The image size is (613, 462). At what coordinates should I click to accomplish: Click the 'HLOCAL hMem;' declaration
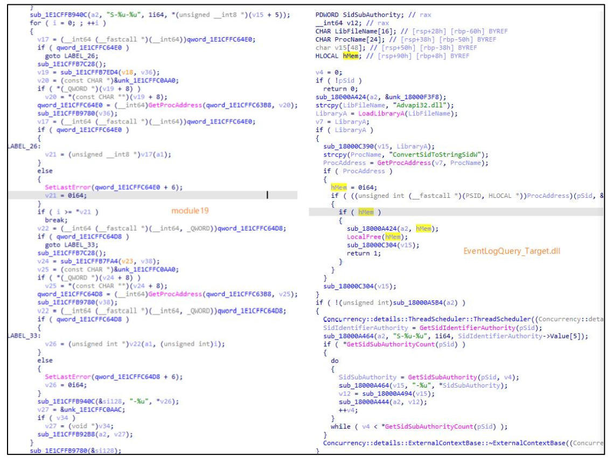[393, 56]
